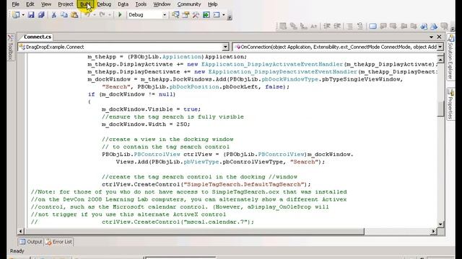Open the Other Windows dropdown arrow
The width and height of the screenshot is (462, 259).
pos(223,14)
